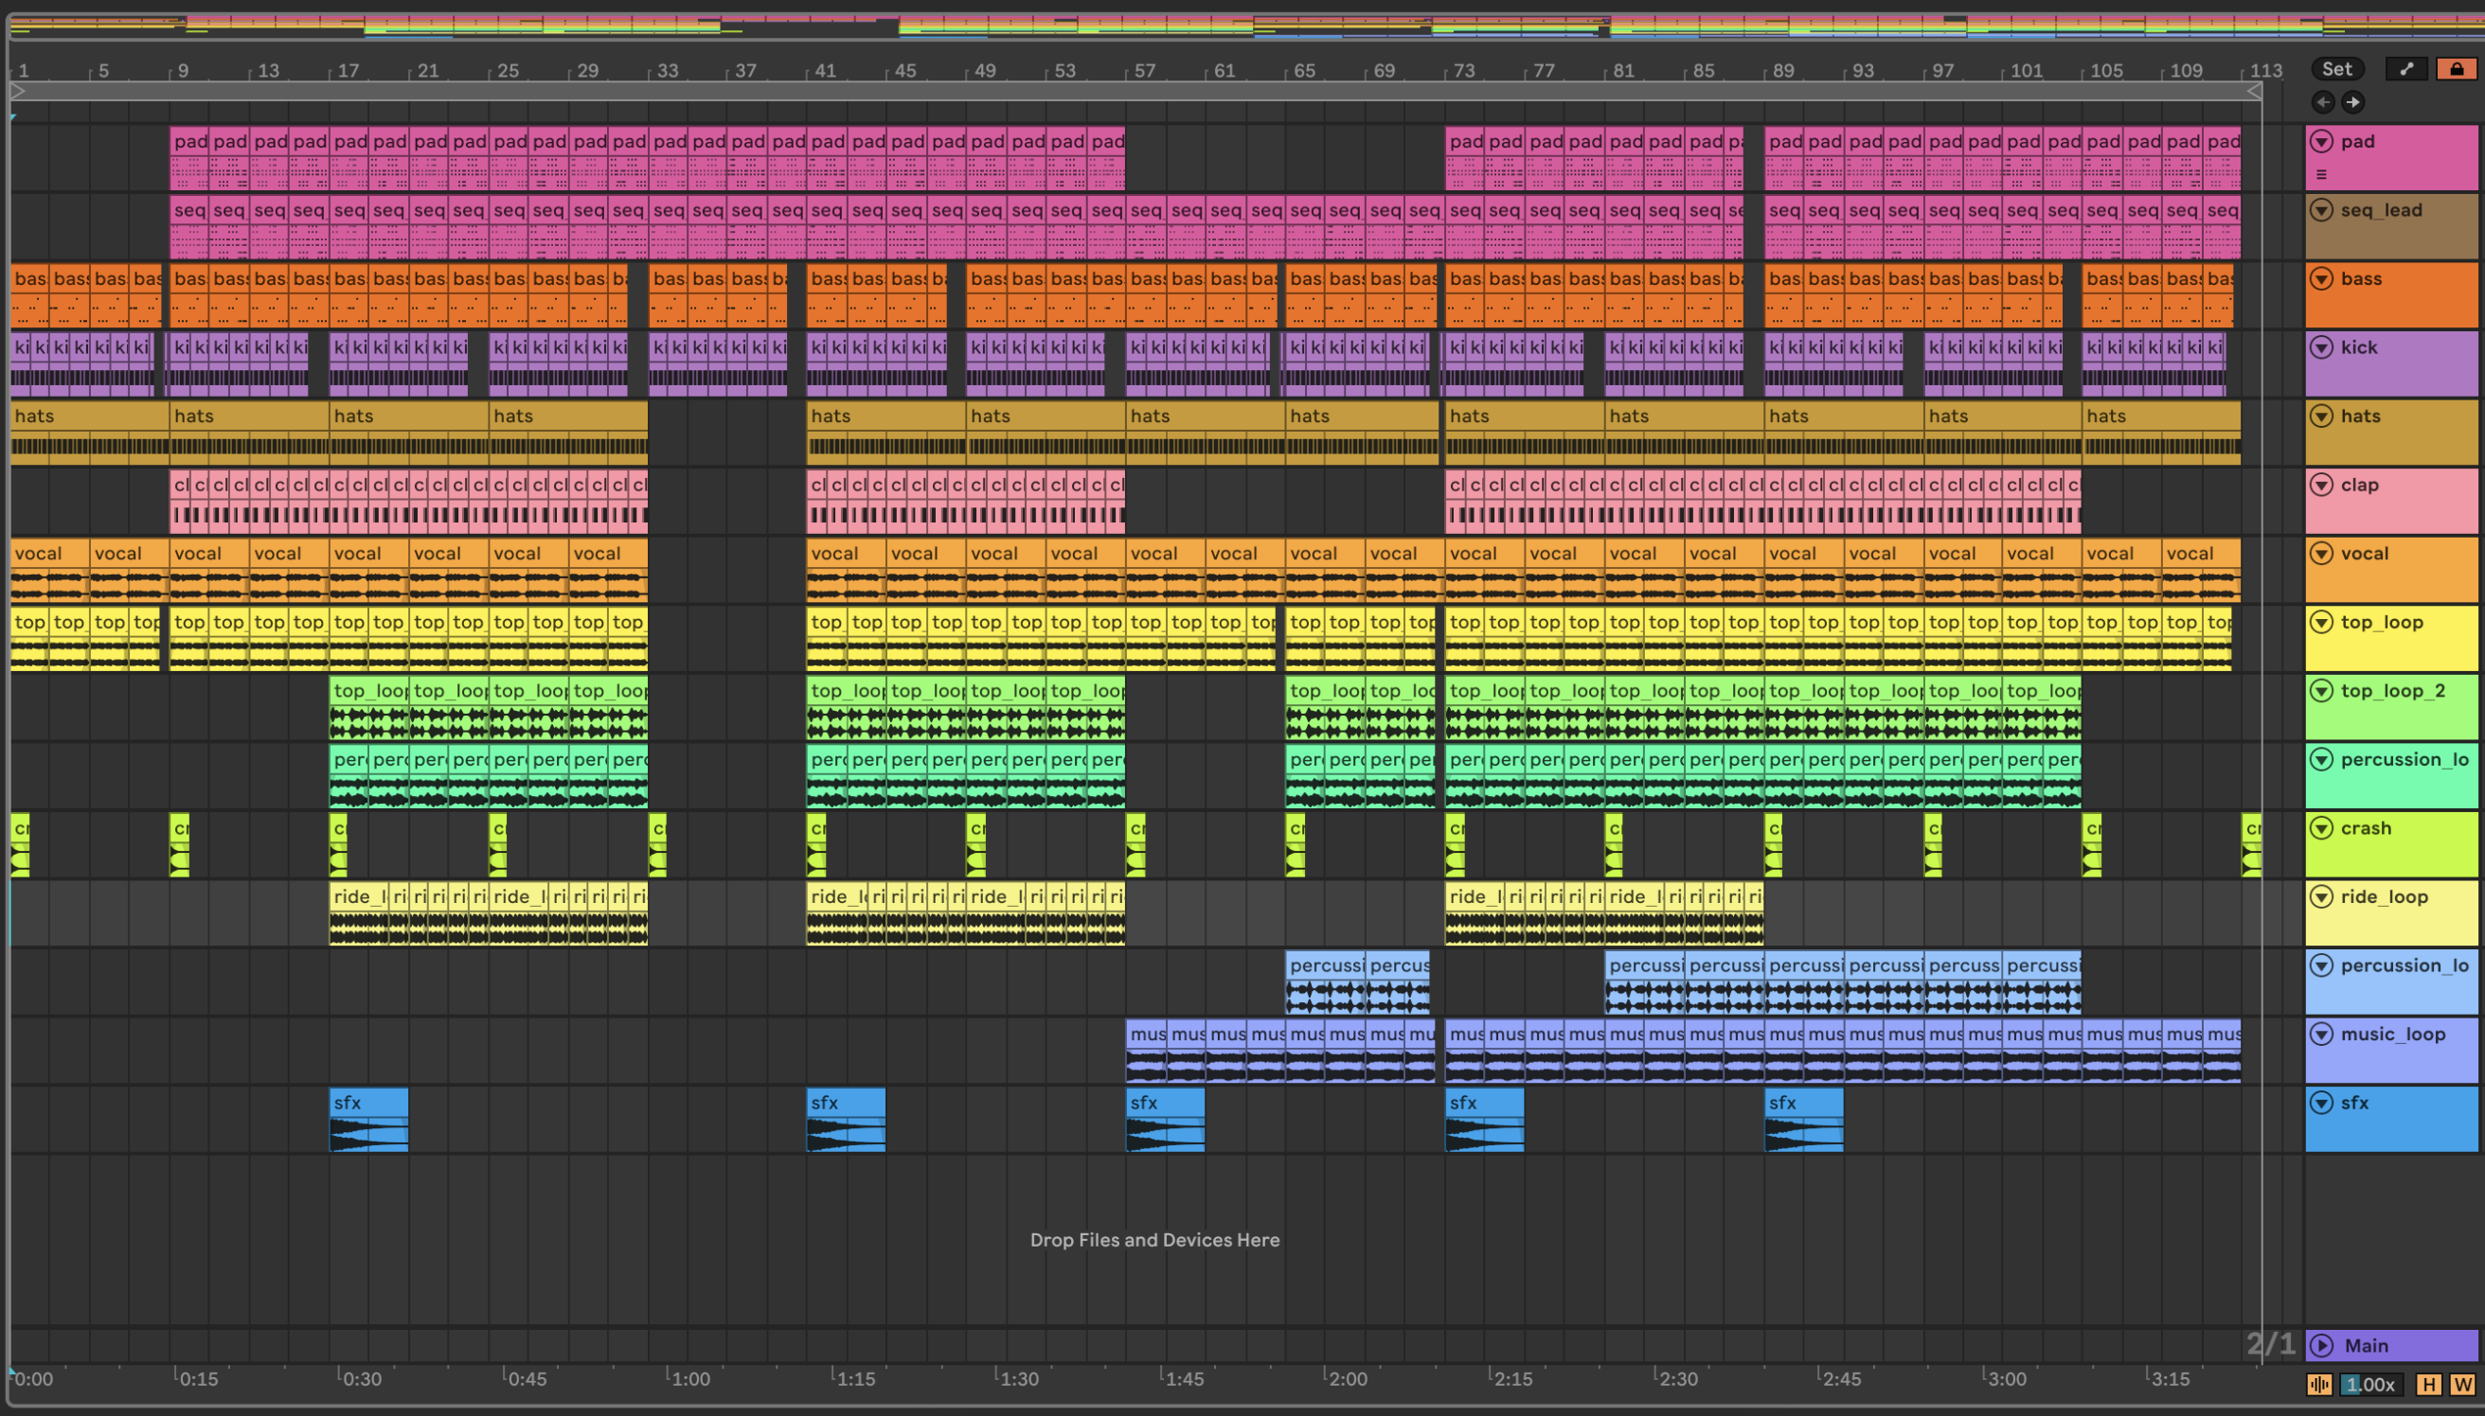Image resolution: width=2485 pixels, height=1416 pixels.
Task: Toggle the waveform vertical zoom button
Action: click(2319, 1384)
